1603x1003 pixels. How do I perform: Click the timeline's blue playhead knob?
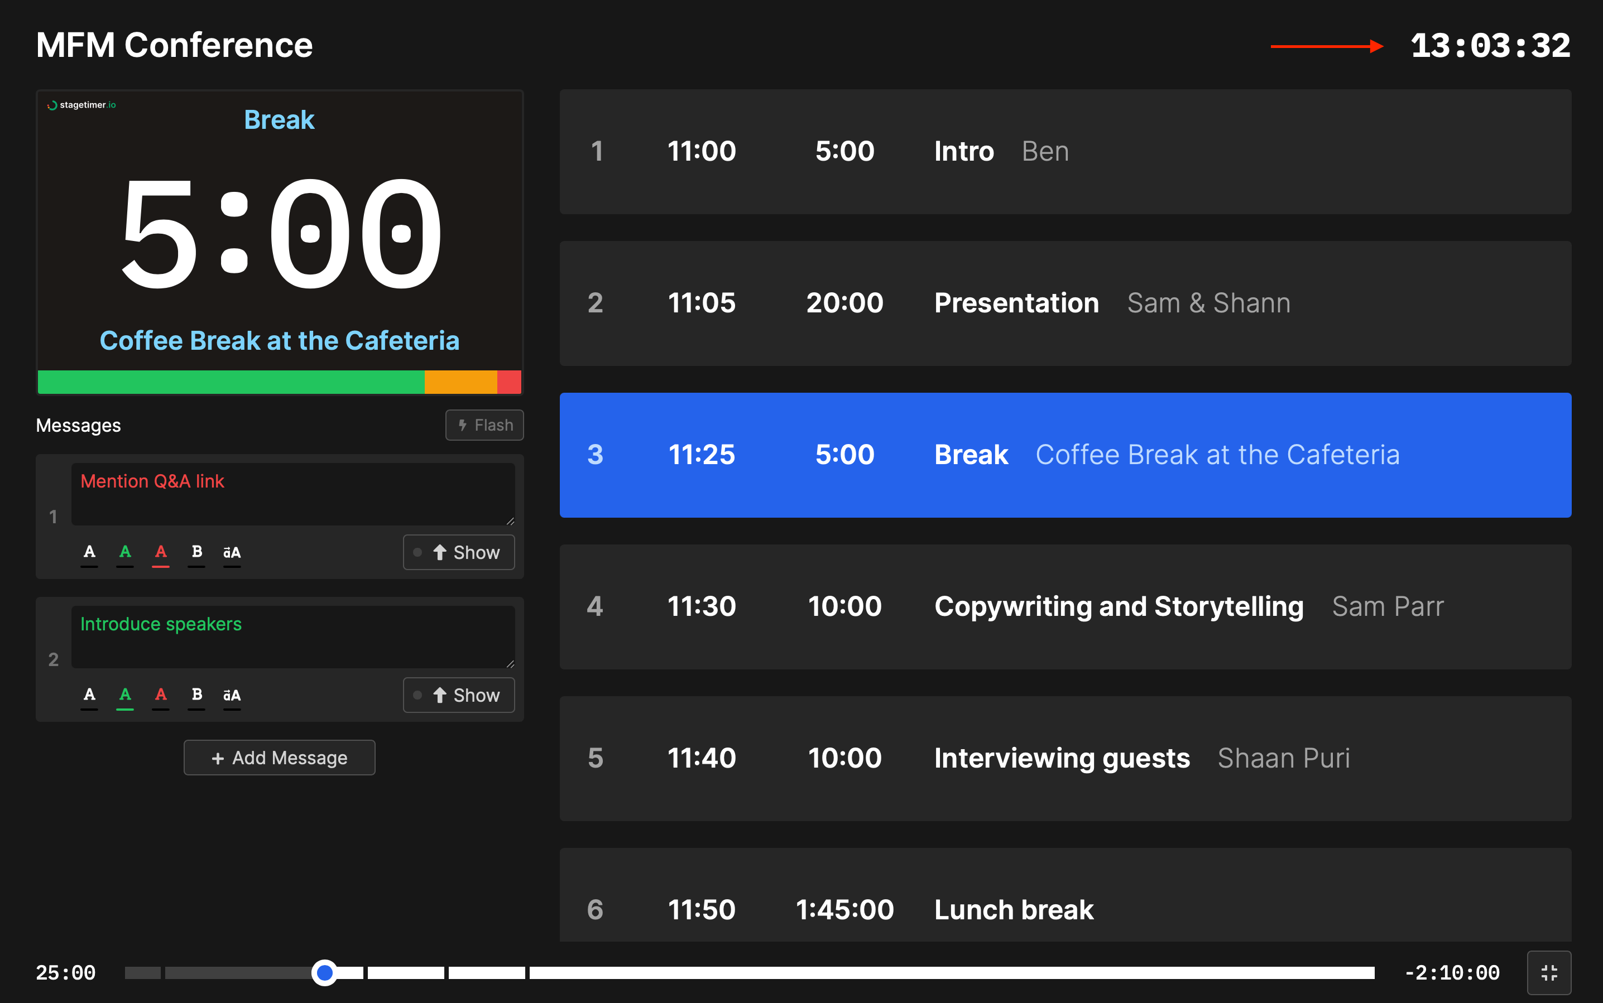[325, 972]
